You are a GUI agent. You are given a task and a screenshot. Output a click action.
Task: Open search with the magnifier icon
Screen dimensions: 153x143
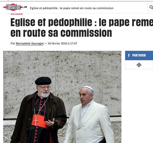click(151, 7)
